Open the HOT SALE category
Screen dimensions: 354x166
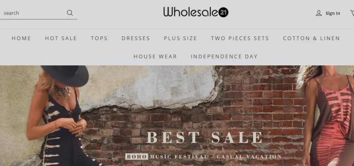[x=61, y=38]
